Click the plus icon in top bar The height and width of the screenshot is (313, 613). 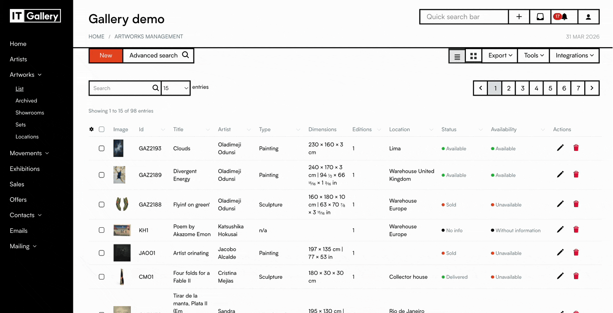519,17
